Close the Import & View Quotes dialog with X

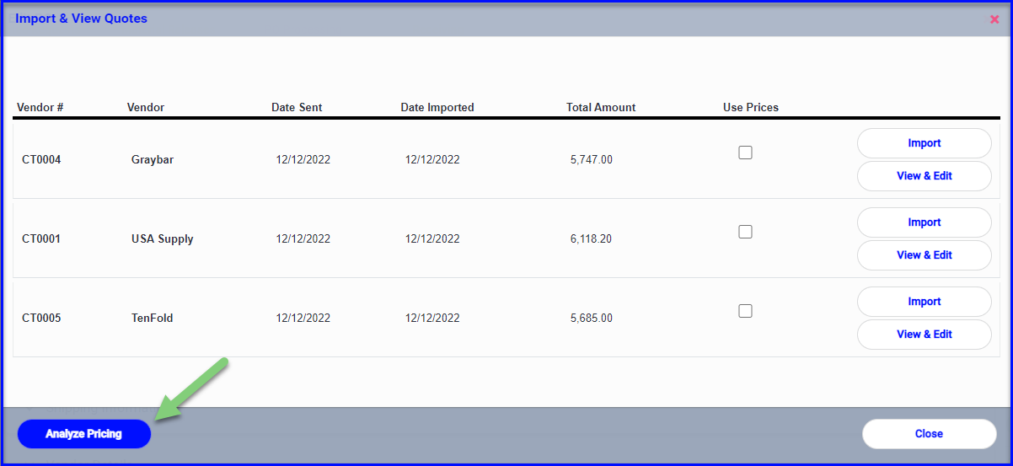tap(994, 19)
